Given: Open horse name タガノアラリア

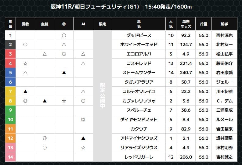Looking at the screenshot, I should tap(139, 82).
